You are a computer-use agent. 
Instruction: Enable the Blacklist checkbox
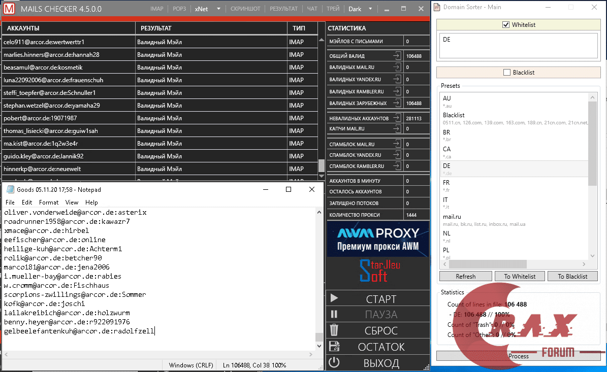click(507, 72)
